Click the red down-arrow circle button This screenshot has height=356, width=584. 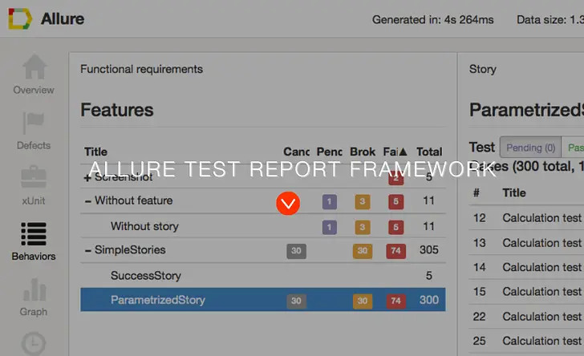(x=288, y=204)
